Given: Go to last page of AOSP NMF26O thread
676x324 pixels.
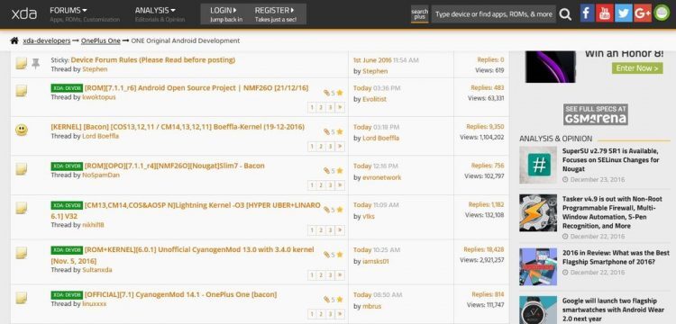Looking at the screenshot, I should click(x=340, y=108).
